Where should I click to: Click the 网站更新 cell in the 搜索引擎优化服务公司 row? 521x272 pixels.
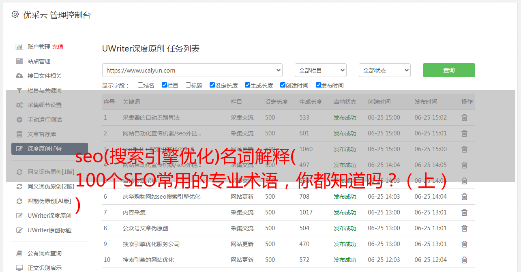242,244
